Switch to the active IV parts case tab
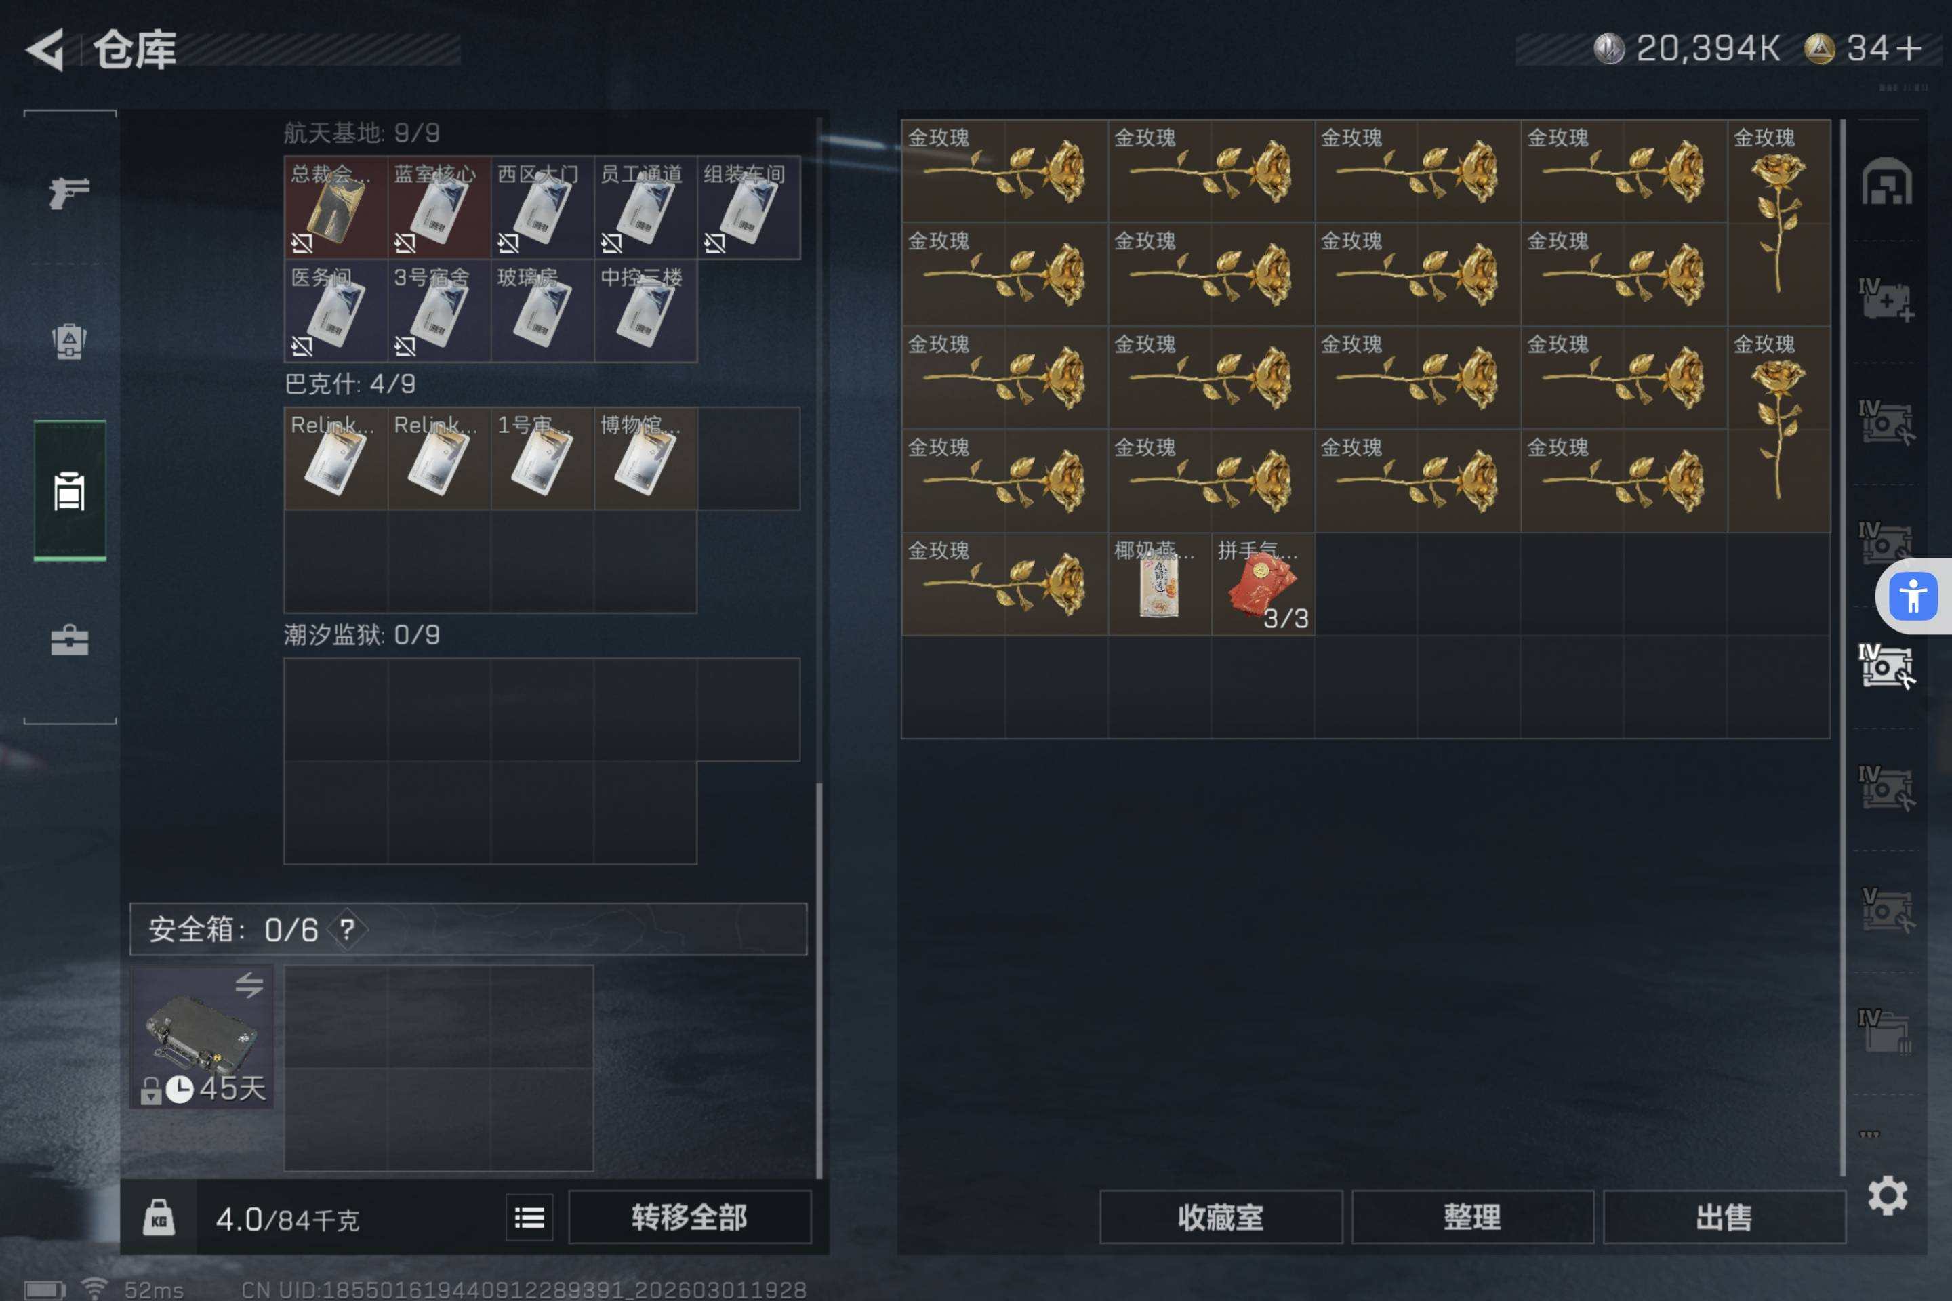The height and width of the screenshot is (1301, 1952). pyautogui.click(x=1886, y=666)
